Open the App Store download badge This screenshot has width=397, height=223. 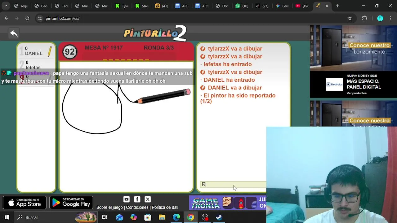pos(25,203)
